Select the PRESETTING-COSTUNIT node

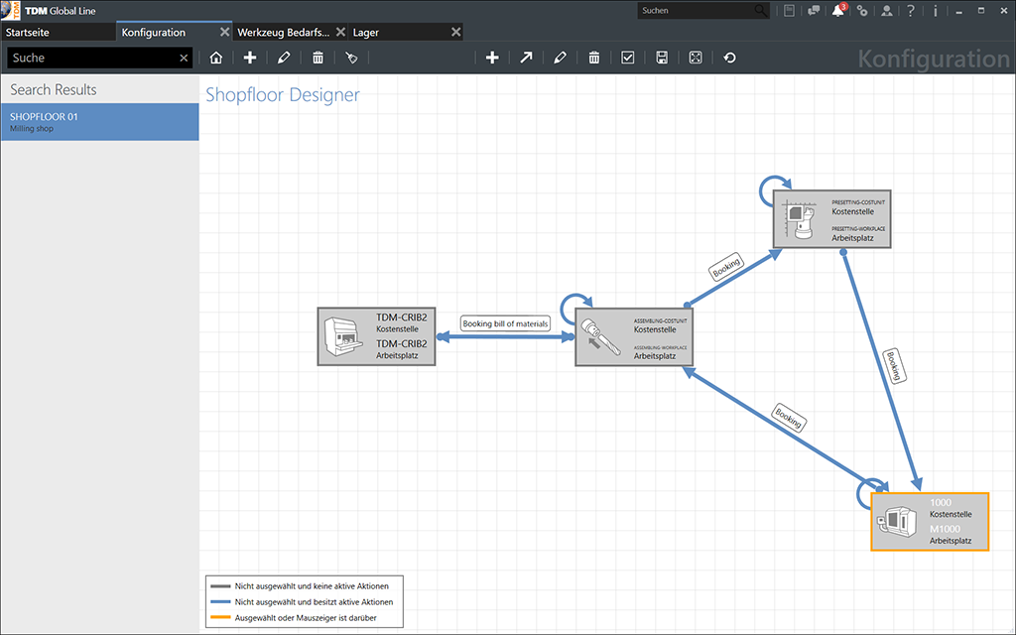click(x=832, y=218)
